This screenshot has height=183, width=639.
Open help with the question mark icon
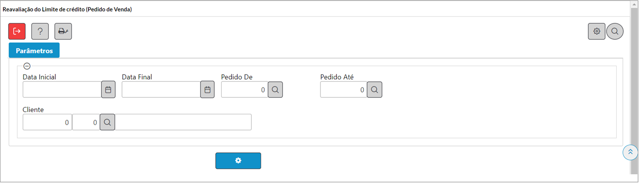pyautogui.click(x=40, y=31)
